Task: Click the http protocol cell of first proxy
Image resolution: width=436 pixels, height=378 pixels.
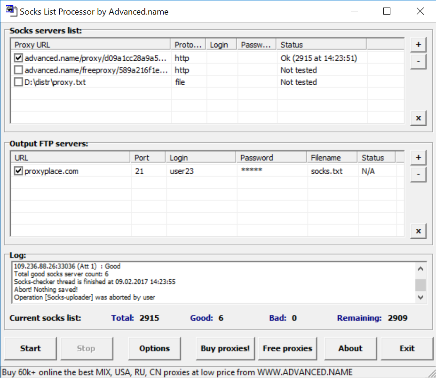Action: coord(182,58)
